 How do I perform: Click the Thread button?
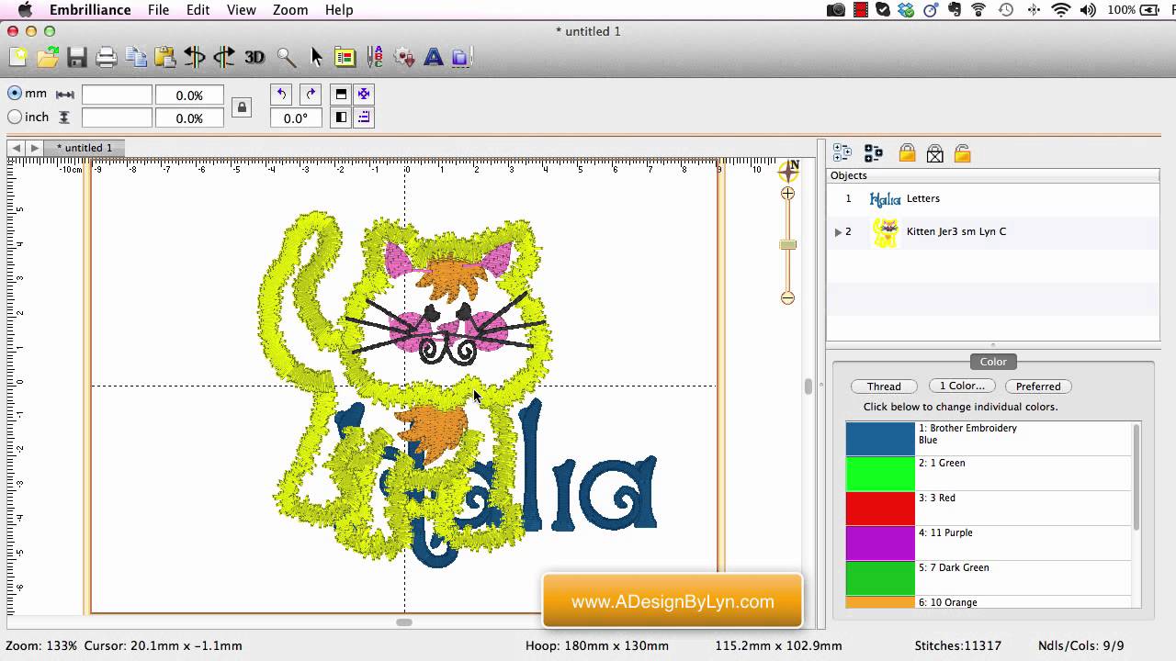884,387
